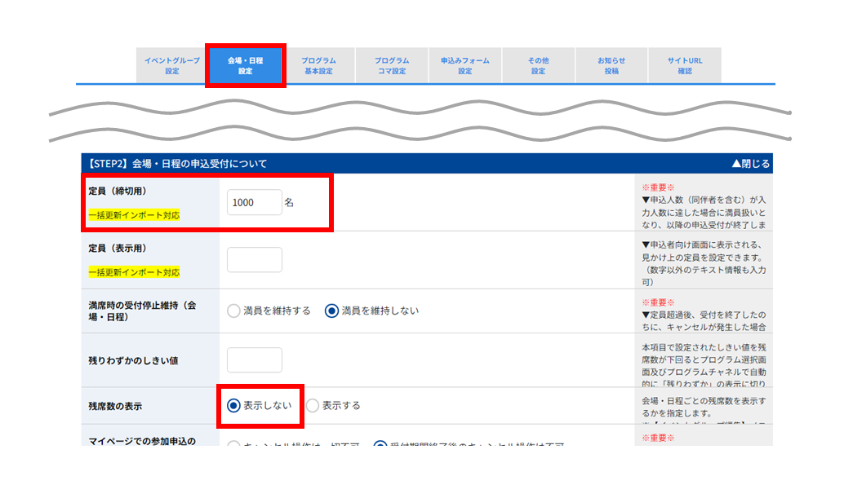Click 一括更新インポート対応 under 定員(表示用)
The height and width of the screenshot is (498, 853).
[134, 272]
